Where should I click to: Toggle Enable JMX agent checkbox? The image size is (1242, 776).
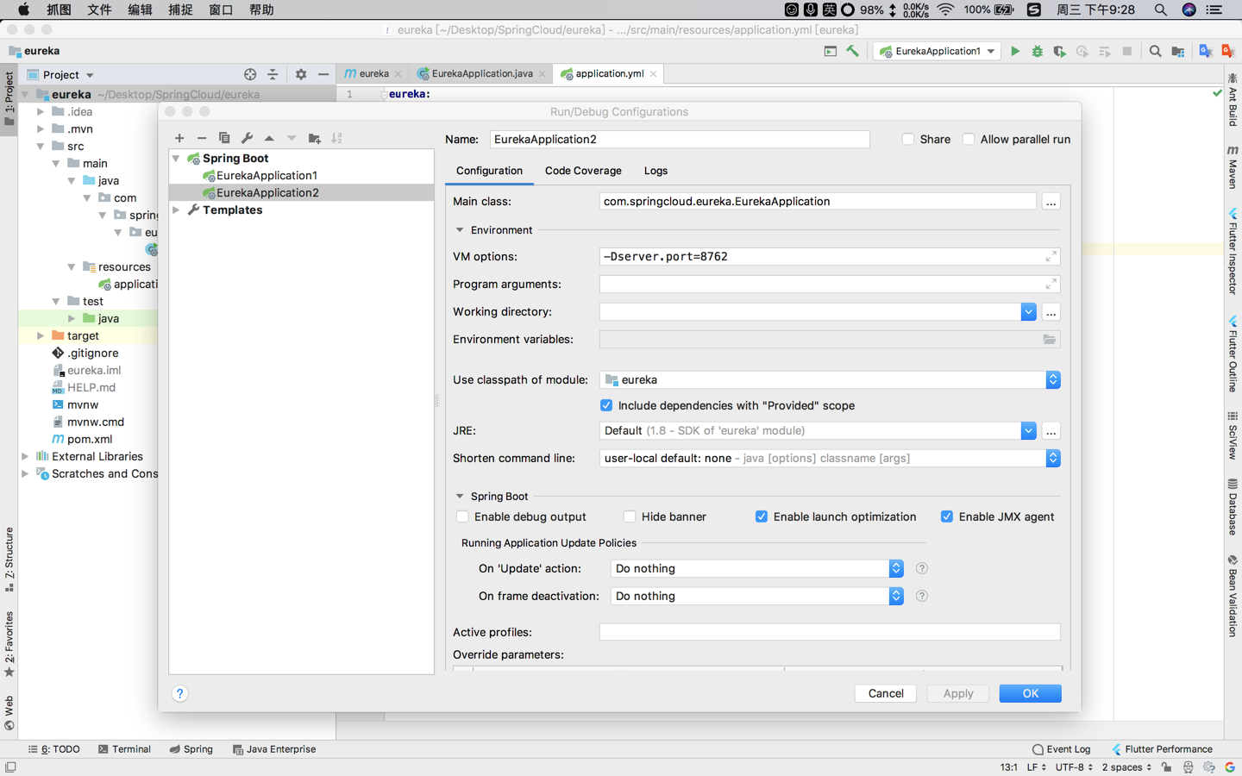(947, 516)
